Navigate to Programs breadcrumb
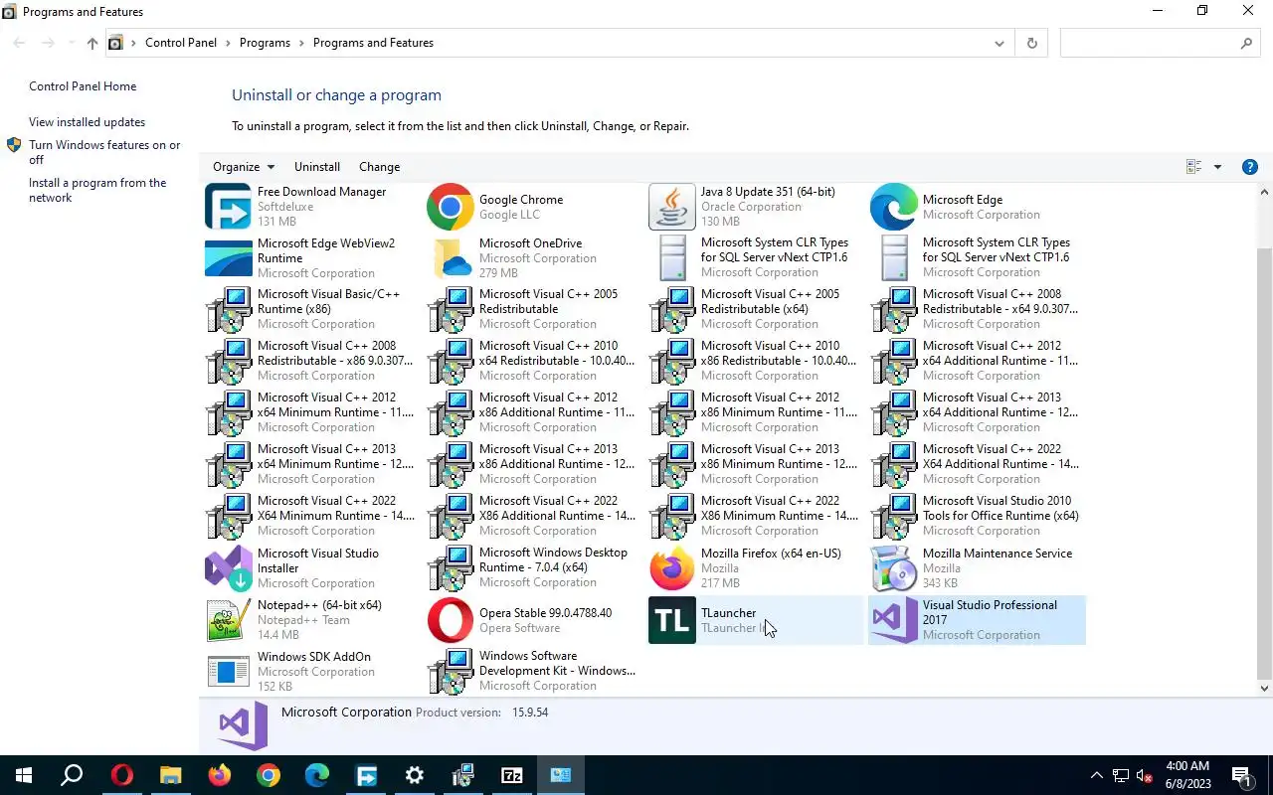This screenshot has height=795, width=1273. point(265,43)
